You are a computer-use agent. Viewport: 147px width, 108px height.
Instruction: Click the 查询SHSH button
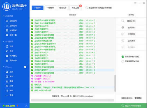tap(131, 21)
